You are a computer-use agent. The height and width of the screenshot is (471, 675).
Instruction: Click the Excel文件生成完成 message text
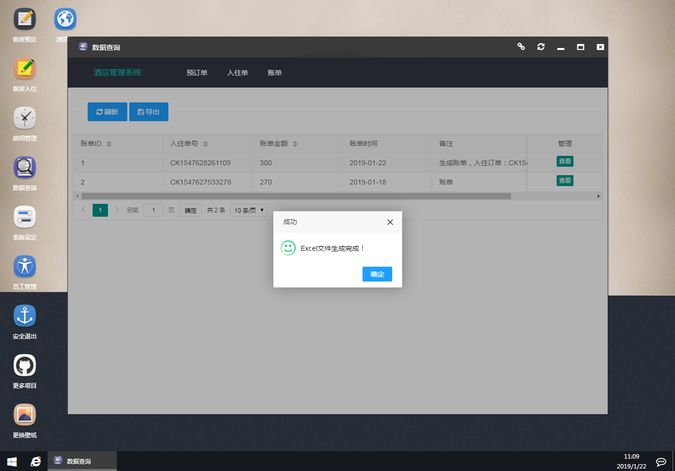333,248
